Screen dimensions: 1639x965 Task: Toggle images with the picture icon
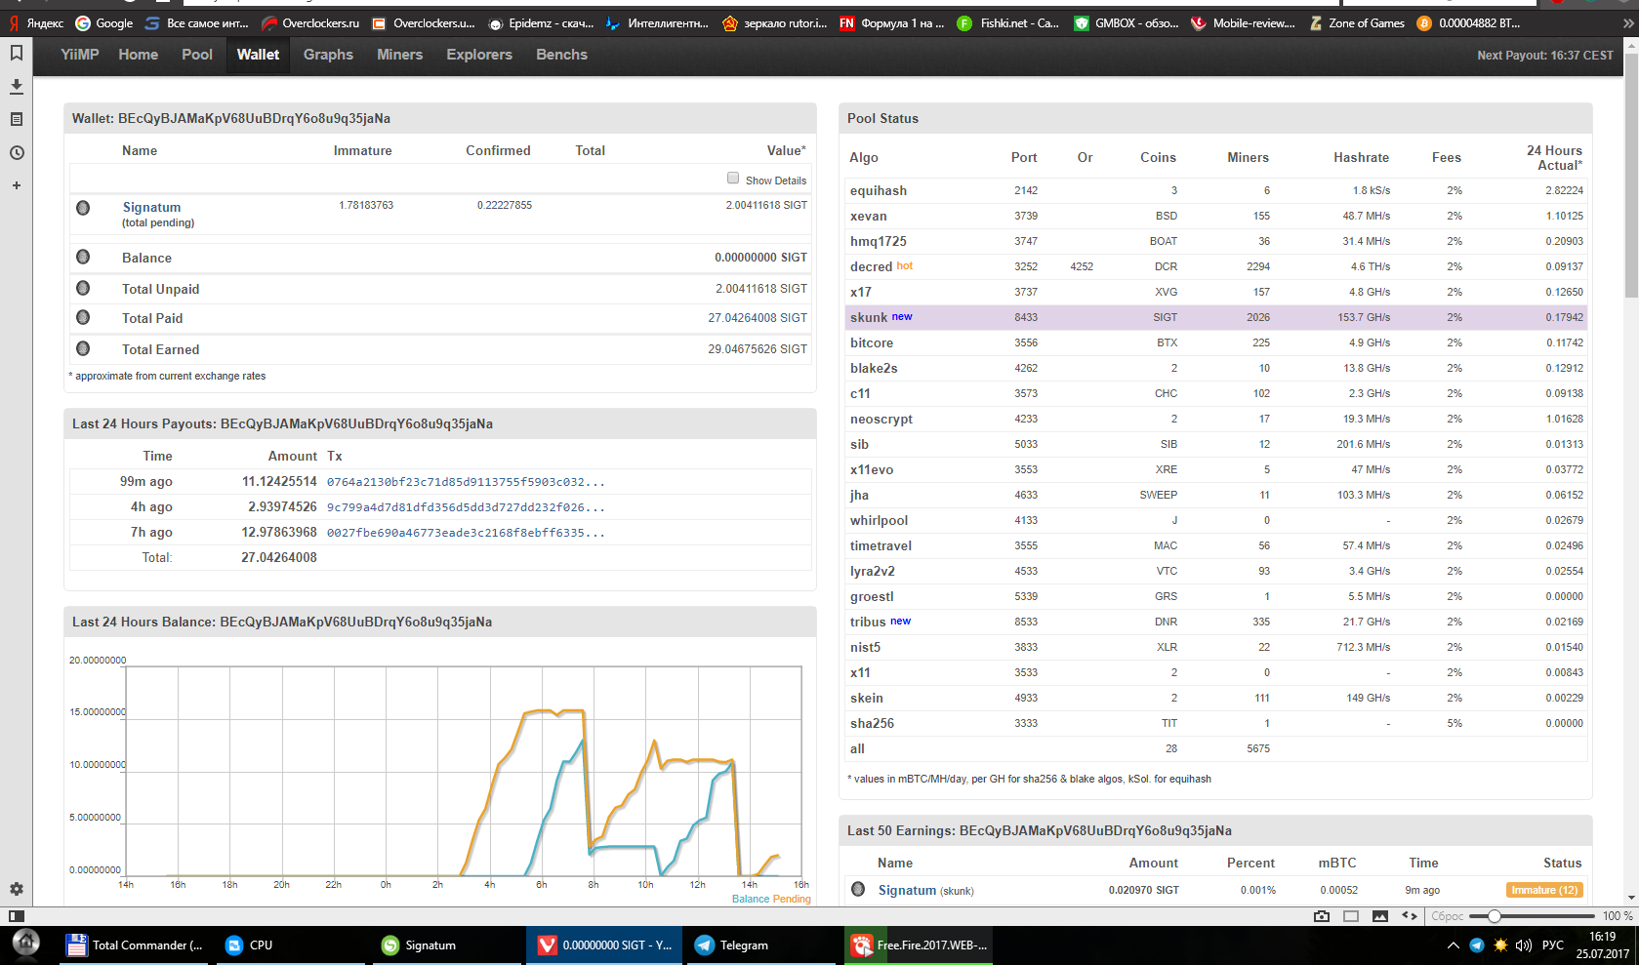1380,916
